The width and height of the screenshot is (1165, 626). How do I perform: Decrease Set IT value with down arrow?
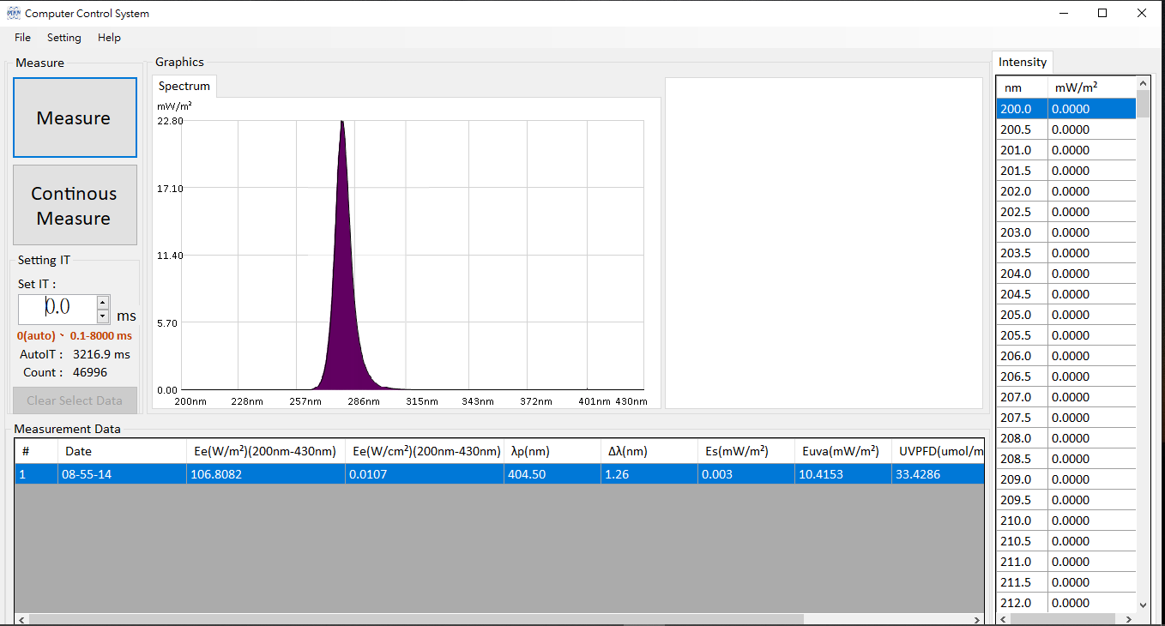pyautogui.click(x=103, y=316)
